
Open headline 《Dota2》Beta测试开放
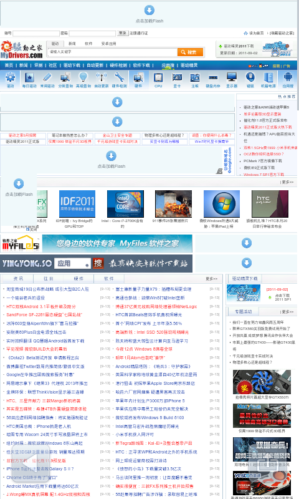42,357
